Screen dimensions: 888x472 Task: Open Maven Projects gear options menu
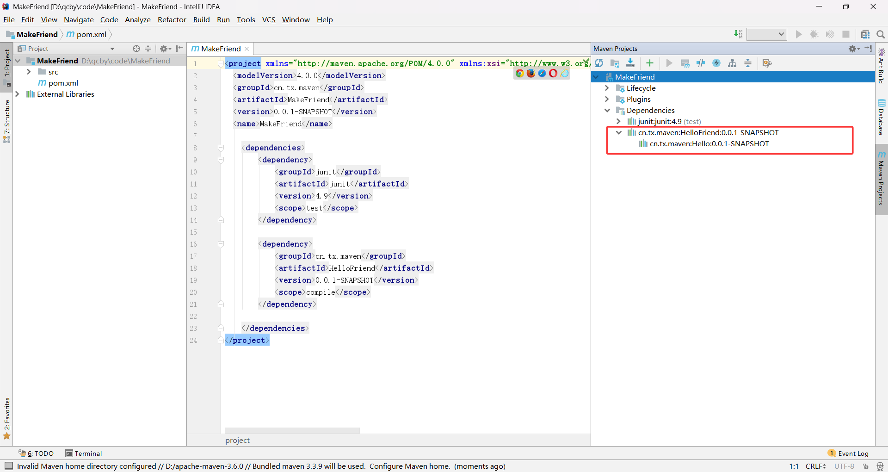(854, 49)
